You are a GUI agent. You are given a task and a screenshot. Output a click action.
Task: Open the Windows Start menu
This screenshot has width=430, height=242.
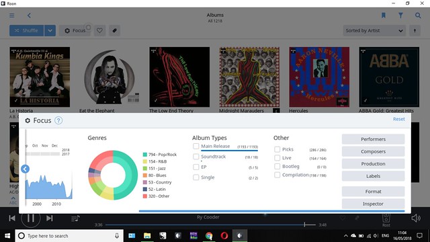(x=7, y=236)
